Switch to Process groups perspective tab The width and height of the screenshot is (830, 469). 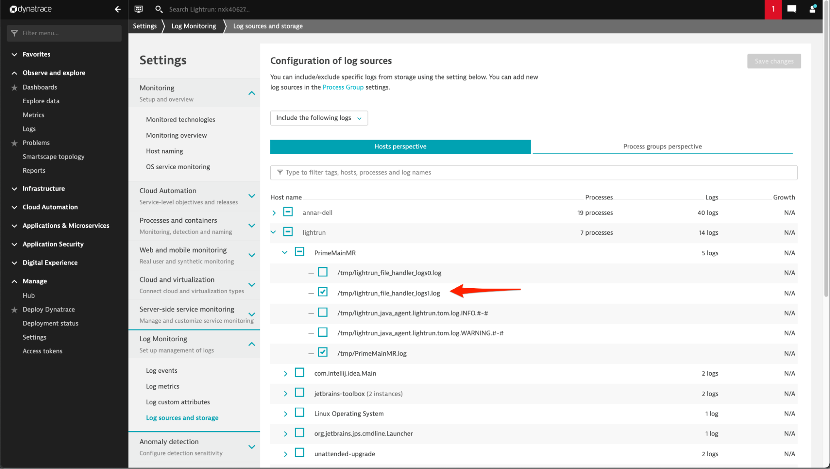662,146
